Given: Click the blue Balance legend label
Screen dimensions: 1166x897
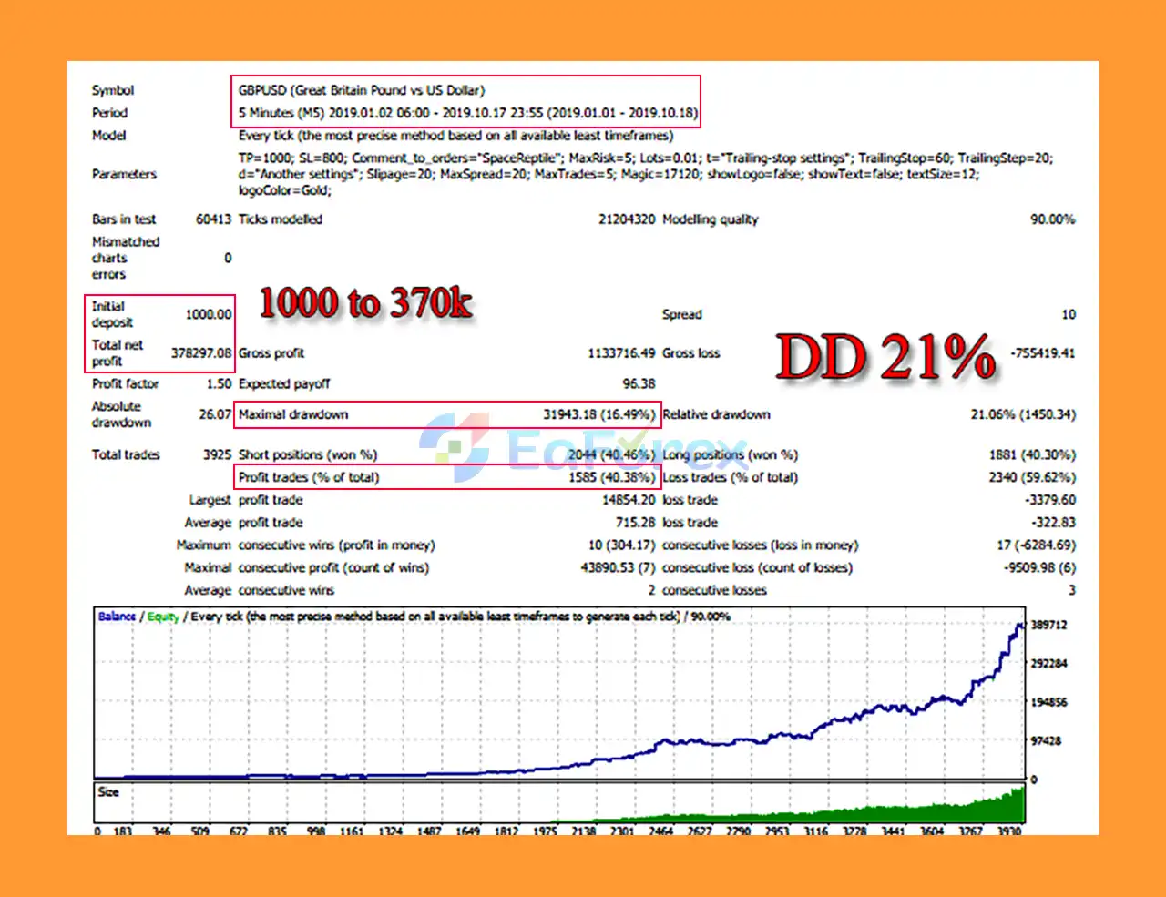Looking at the screenshot, I should [x=117, y=617].
